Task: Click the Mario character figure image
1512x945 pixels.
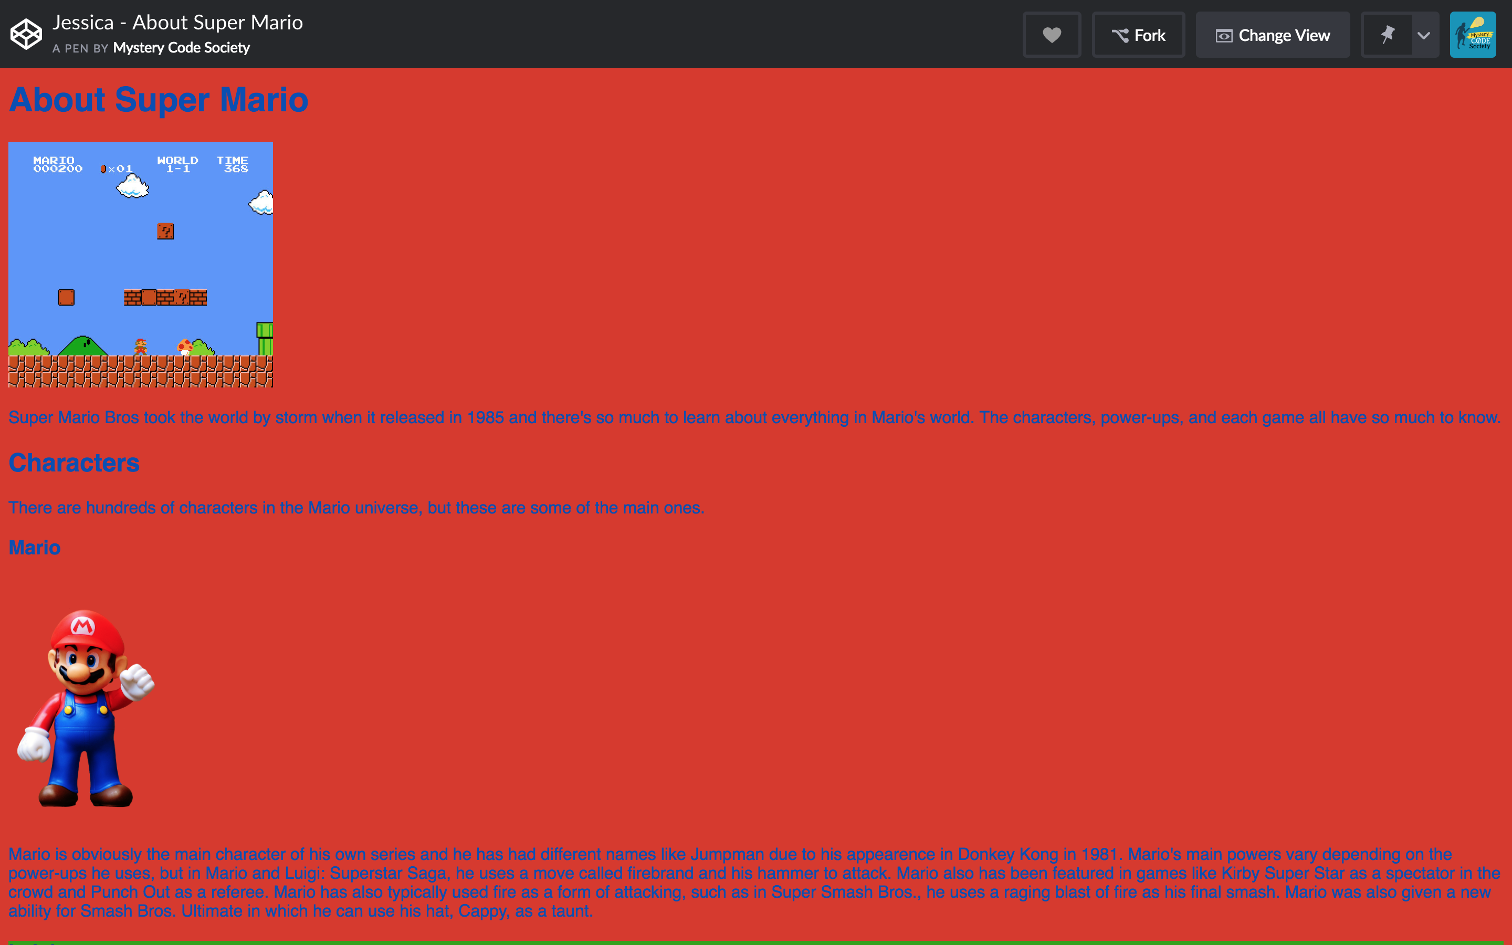Action: point(86,708)
